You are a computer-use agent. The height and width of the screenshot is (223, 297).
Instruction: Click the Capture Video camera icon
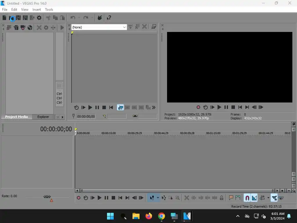[23, 28]
